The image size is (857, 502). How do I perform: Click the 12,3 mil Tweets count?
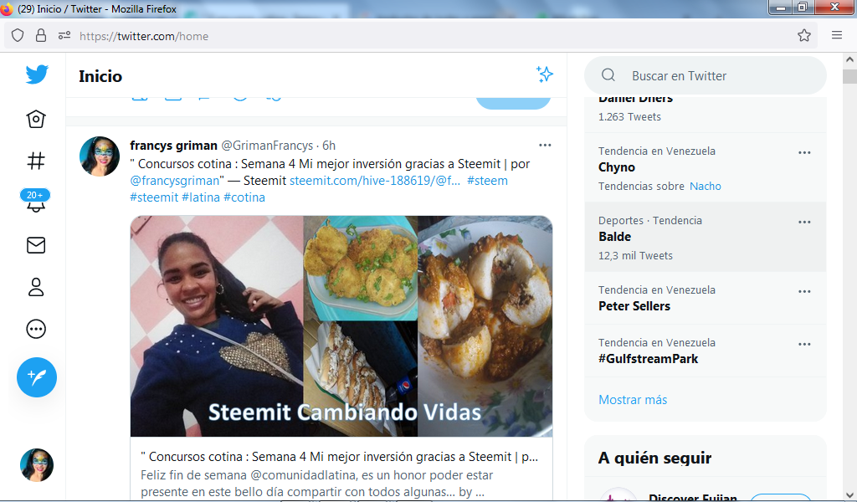tap(636, 256)
